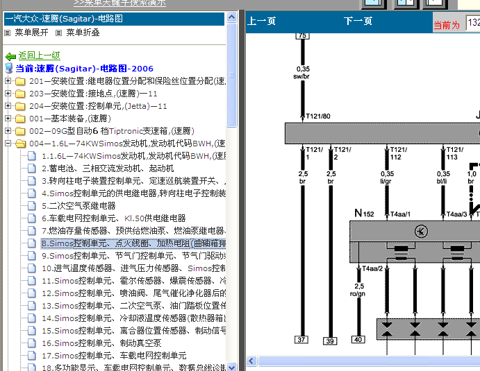Go to previous page 上一页
This screenshot has width=480, height=371.
261,21
